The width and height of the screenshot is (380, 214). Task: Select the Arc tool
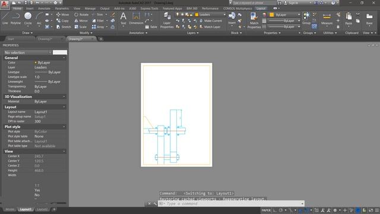click(x=39, y=18)
